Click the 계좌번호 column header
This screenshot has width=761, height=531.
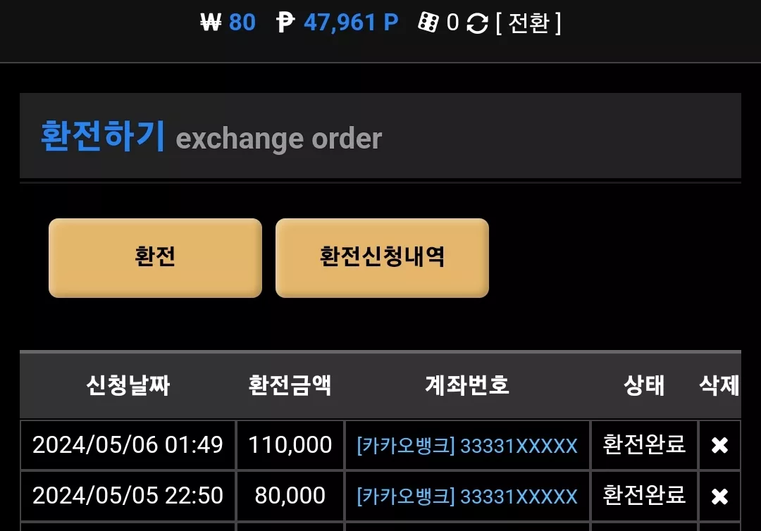(467, 385)
